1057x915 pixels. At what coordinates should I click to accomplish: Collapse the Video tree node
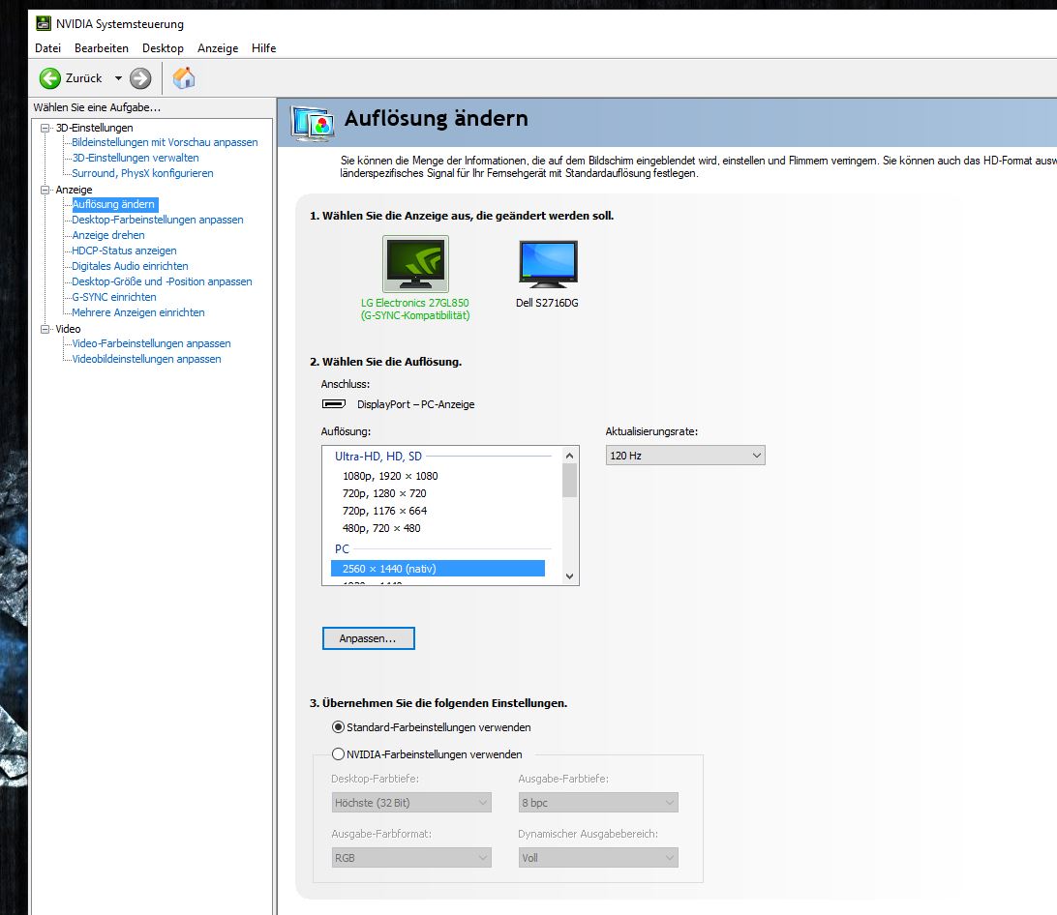point(45,329)
